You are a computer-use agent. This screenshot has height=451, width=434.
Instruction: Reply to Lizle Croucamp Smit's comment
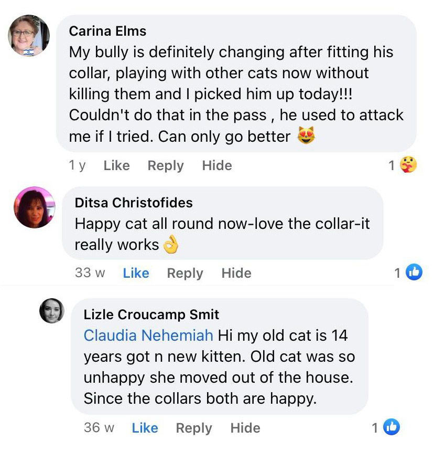point(194,428)
